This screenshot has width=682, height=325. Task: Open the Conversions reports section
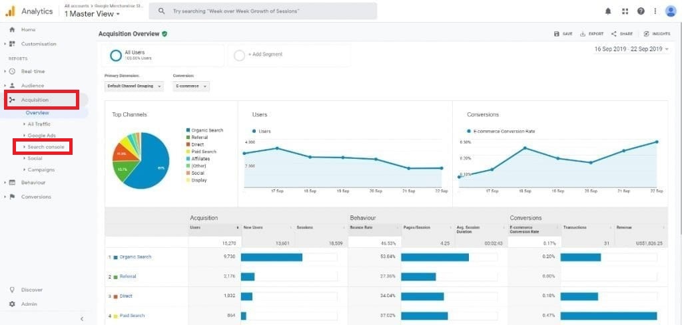36,197
